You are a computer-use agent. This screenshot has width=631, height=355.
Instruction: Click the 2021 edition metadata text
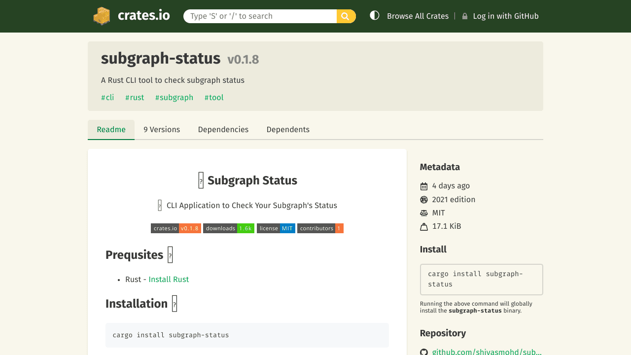(454, 200)
